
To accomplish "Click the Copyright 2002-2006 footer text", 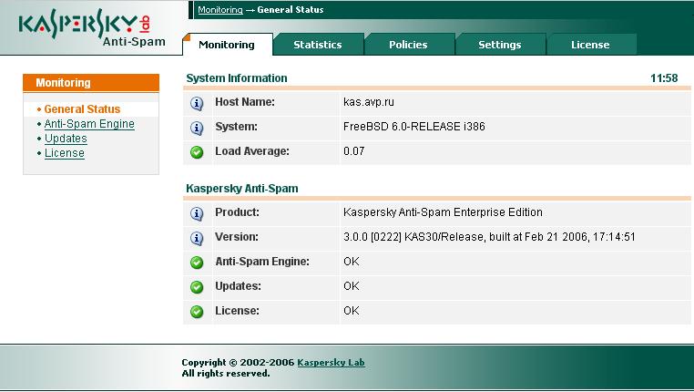I will [x=238, y=362].
